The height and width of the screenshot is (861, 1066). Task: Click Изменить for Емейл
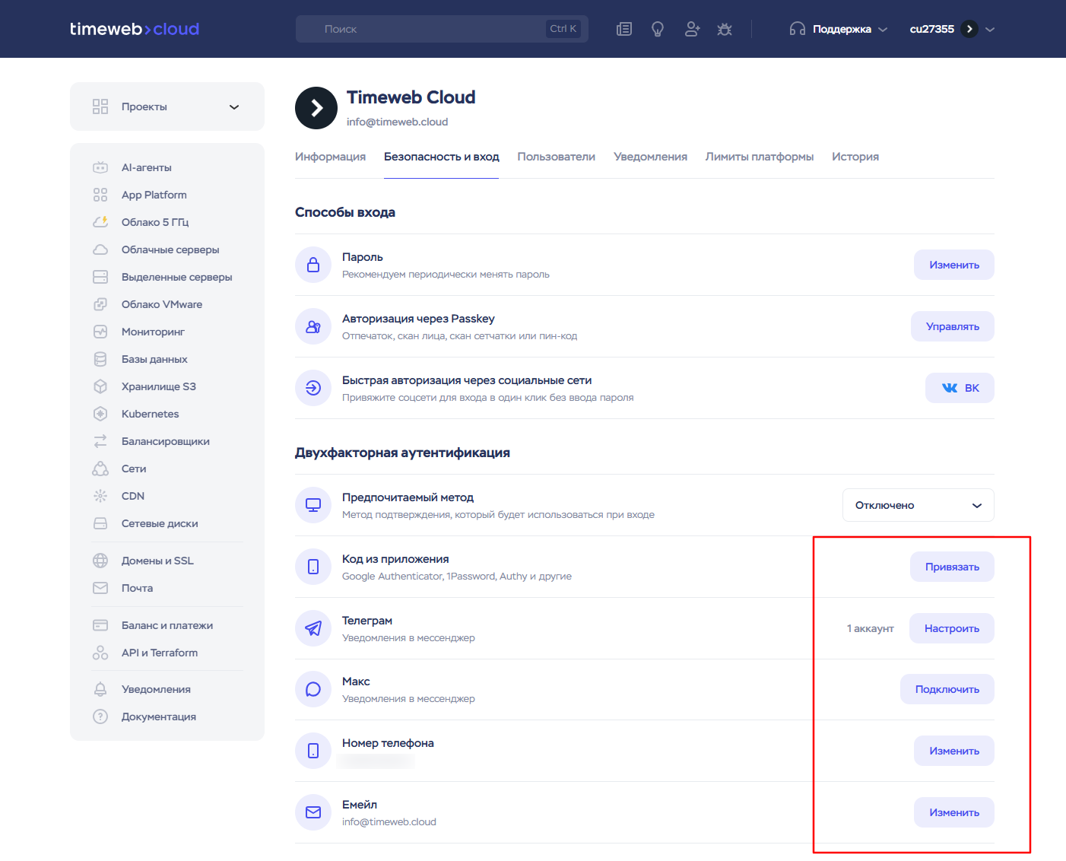pyautogui.click(x=954, y=812)
